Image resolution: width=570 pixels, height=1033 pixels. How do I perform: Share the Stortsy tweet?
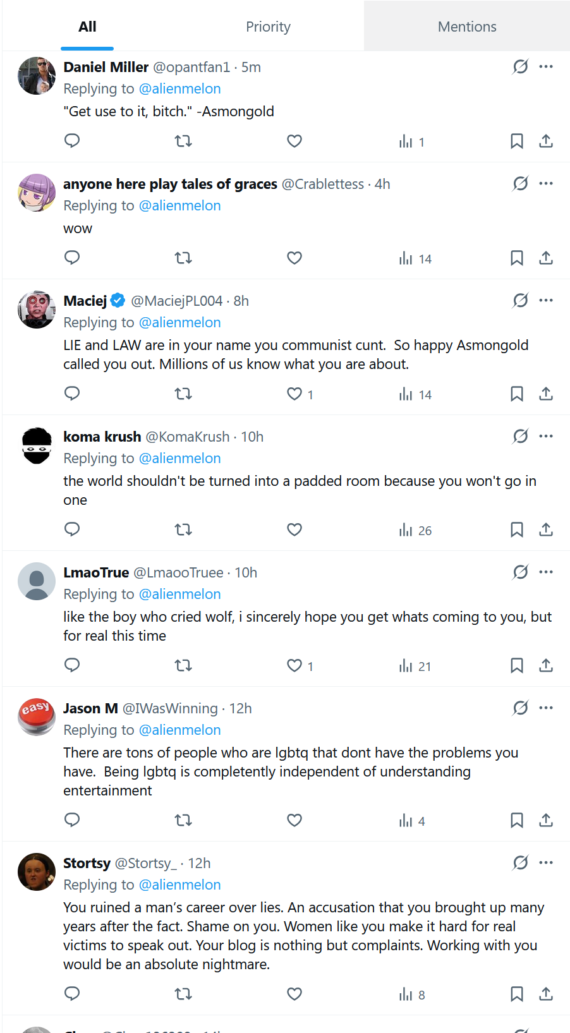pyautogui.click(x=546, y=994)
